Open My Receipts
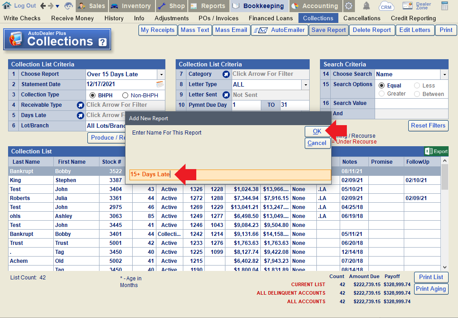Viewport: 458px width, 318px height. (158, 30)
